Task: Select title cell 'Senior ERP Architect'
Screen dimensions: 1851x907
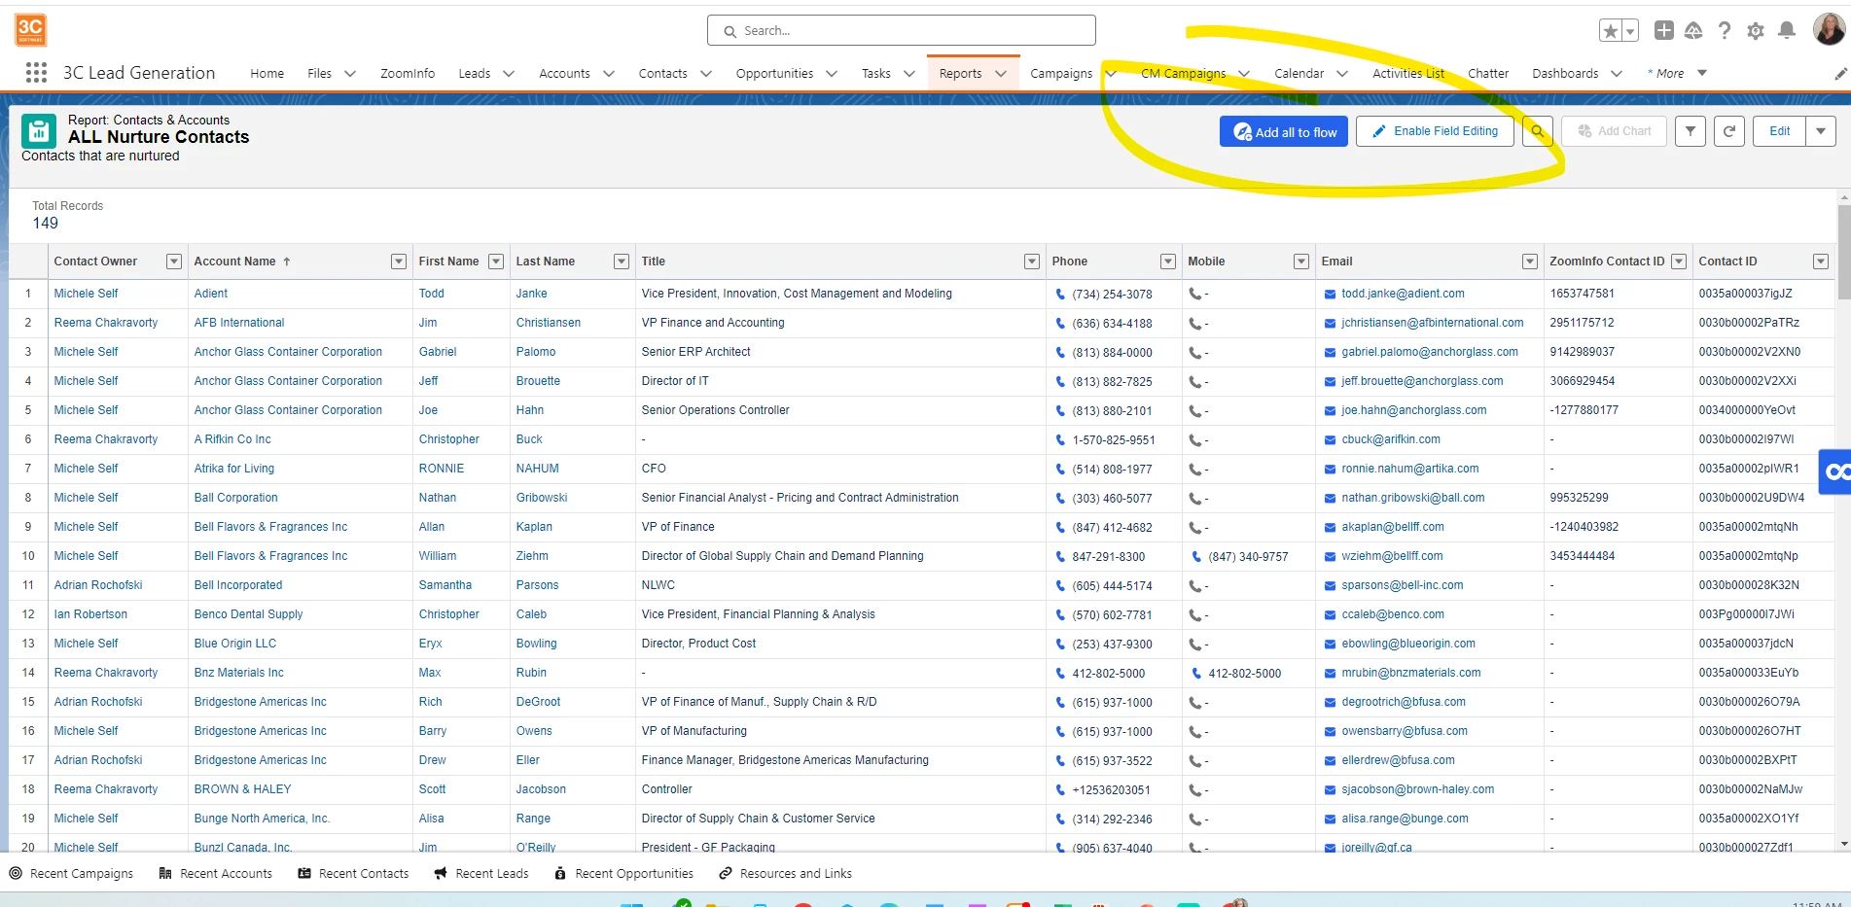Action: [696, 352]
